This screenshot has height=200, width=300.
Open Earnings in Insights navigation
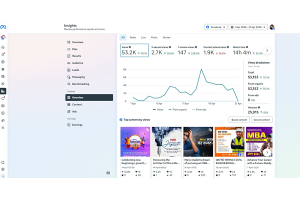[89, 125]
